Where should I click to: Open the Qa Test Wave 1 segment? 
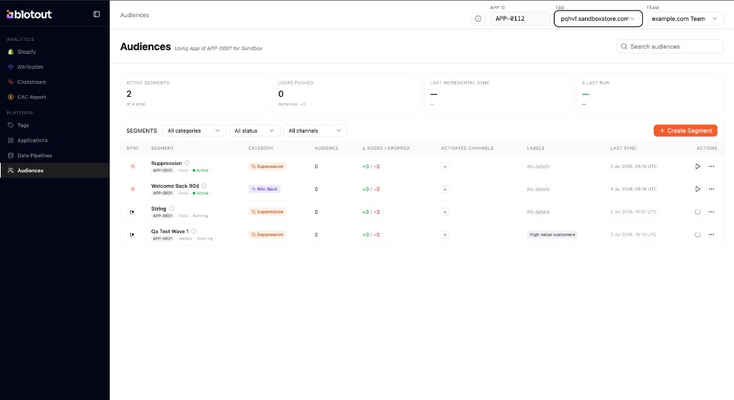tap(169, 232)
